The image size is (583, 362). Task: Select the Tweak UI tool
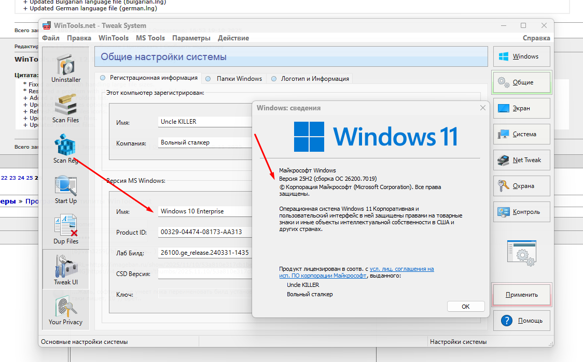tap(66, 270)
